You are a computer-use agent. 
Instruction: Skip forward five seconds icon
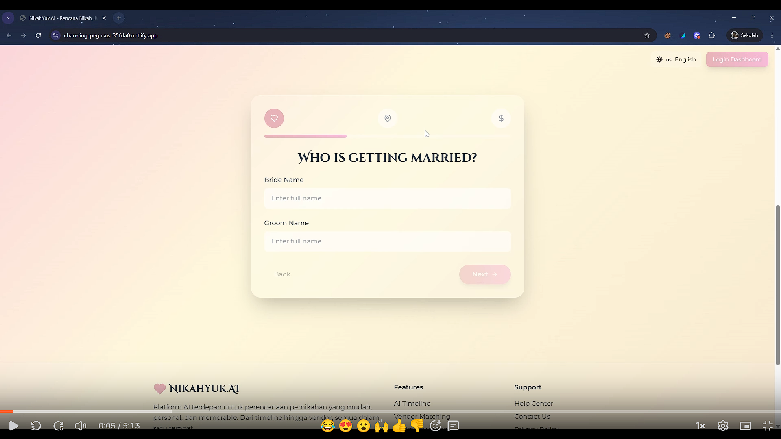58,426
